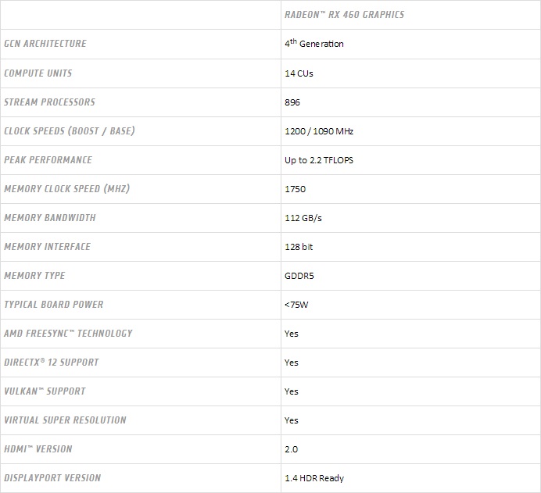Select the Compute Units row label

click(x=38, y=73)
